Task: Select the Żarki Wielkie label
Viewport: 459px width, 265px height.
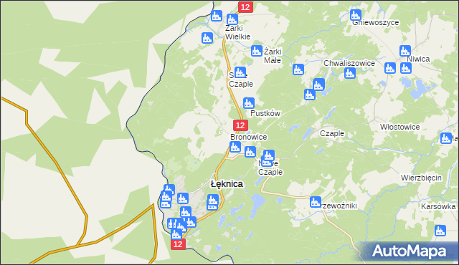Action: point(237,32)
